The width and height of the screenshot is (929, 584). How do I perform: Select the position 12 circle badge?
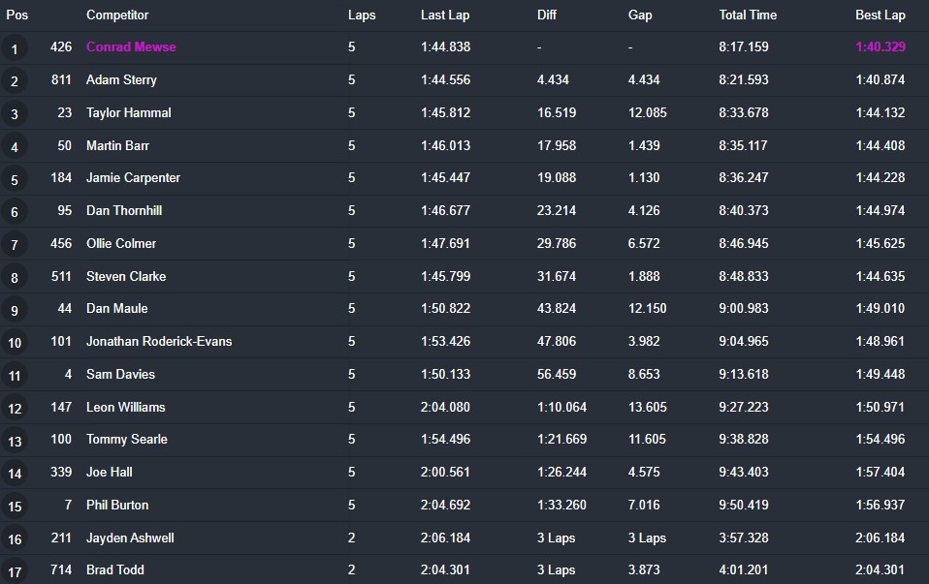(15, 408)
